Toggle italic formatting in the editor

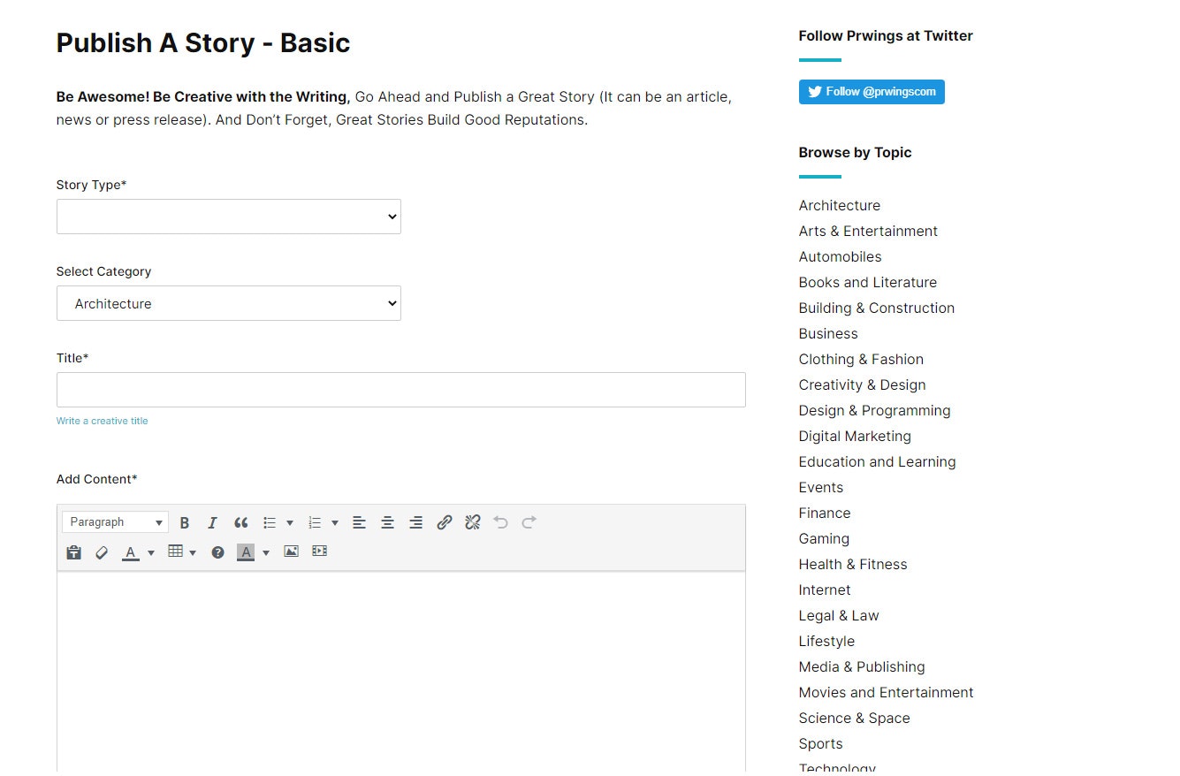[212, 522]
